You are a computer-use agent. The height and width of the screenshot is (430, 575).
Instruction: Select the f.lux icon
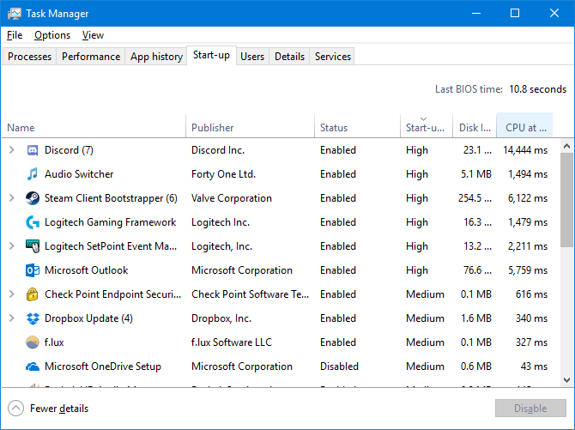33,342
